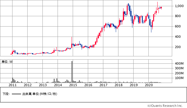187x108 pixels.
Task: Select the 2016 year label
Action: [88, 85]
